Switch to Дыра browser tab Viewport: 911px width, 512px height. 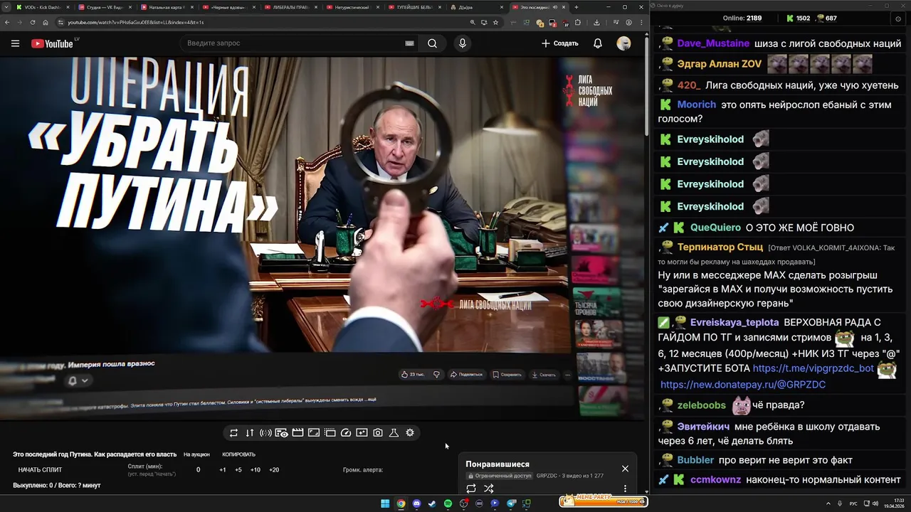pos(478,7)
